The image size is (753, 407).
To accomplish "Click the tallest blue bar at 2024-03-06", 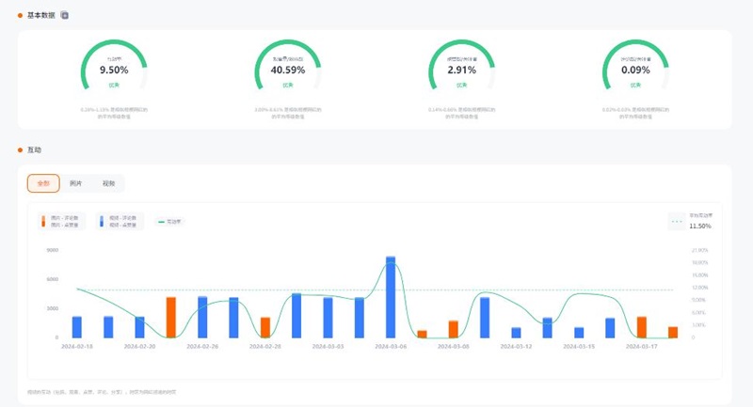I will 391,297.
